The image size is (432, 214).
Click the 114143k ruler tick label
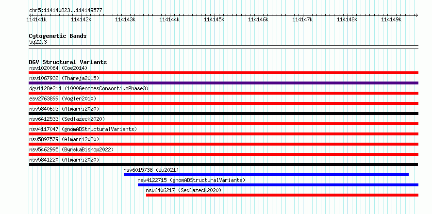(x=125, y=19)
